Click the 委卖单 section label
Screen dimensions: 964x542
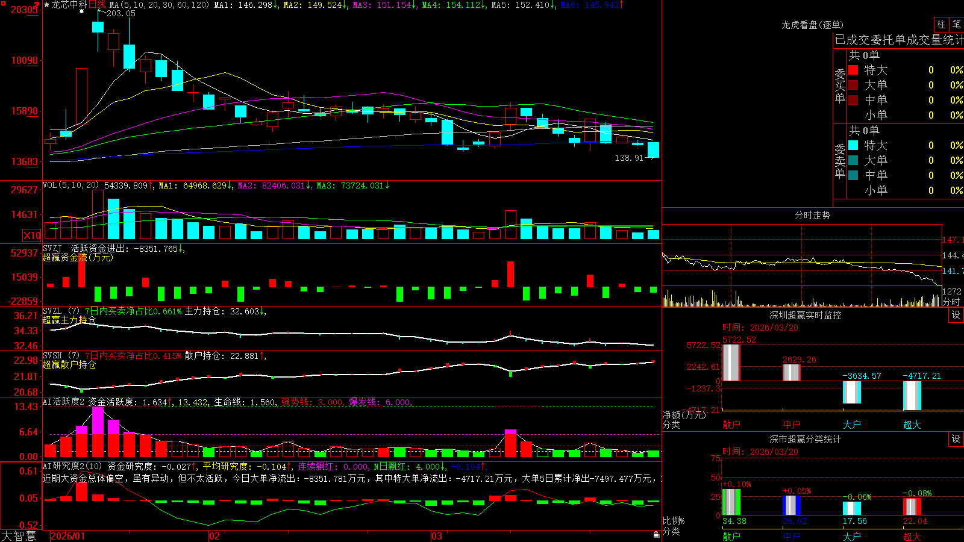pos(840,161)
